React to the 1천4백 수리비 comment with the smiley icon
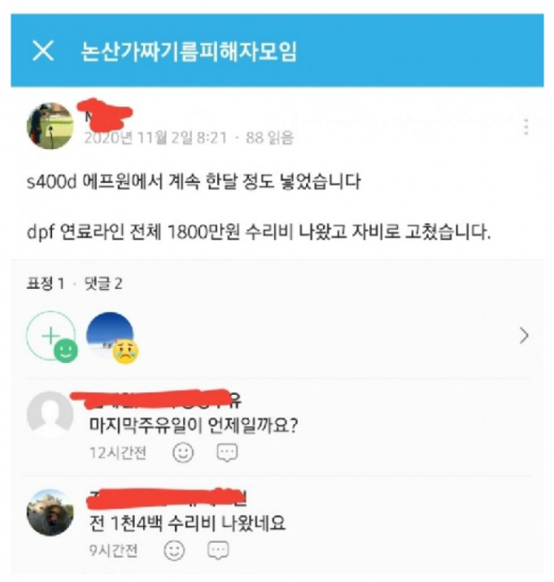Image resolution: width=554 pixels, height=582 pixels. 174,550
